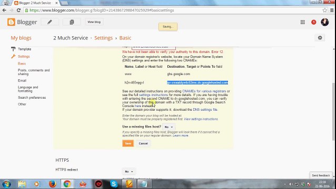Launch media player from taskbar
Viewport: 336px width, 189px height.
[x=37, y=184]
